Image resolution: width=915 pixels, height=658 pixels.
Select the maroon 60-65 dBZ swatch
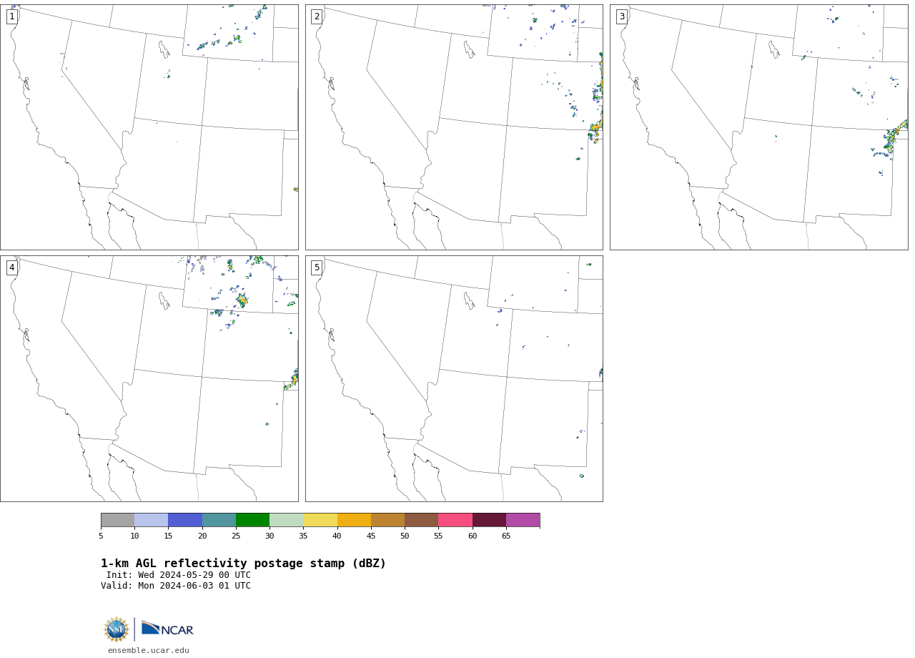coord(489,520)
